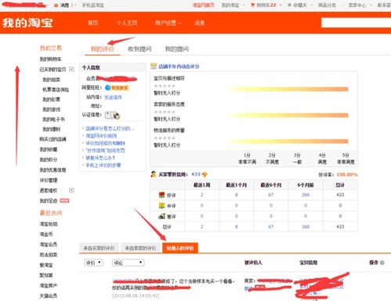Click the 我的淘宝 logo

point(27,23)
